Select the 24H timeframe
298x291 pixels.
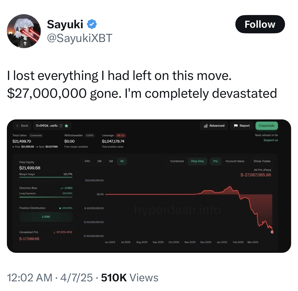(87, 161)
